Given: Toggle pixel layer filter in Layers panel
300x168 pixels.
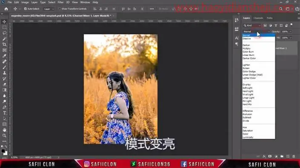Looking at the screenshot, I should 265,25.
